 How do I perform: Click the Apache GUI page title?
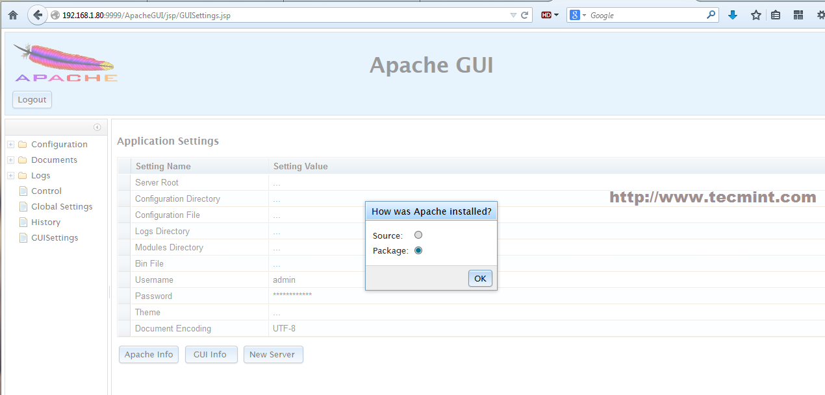point(431,65)
